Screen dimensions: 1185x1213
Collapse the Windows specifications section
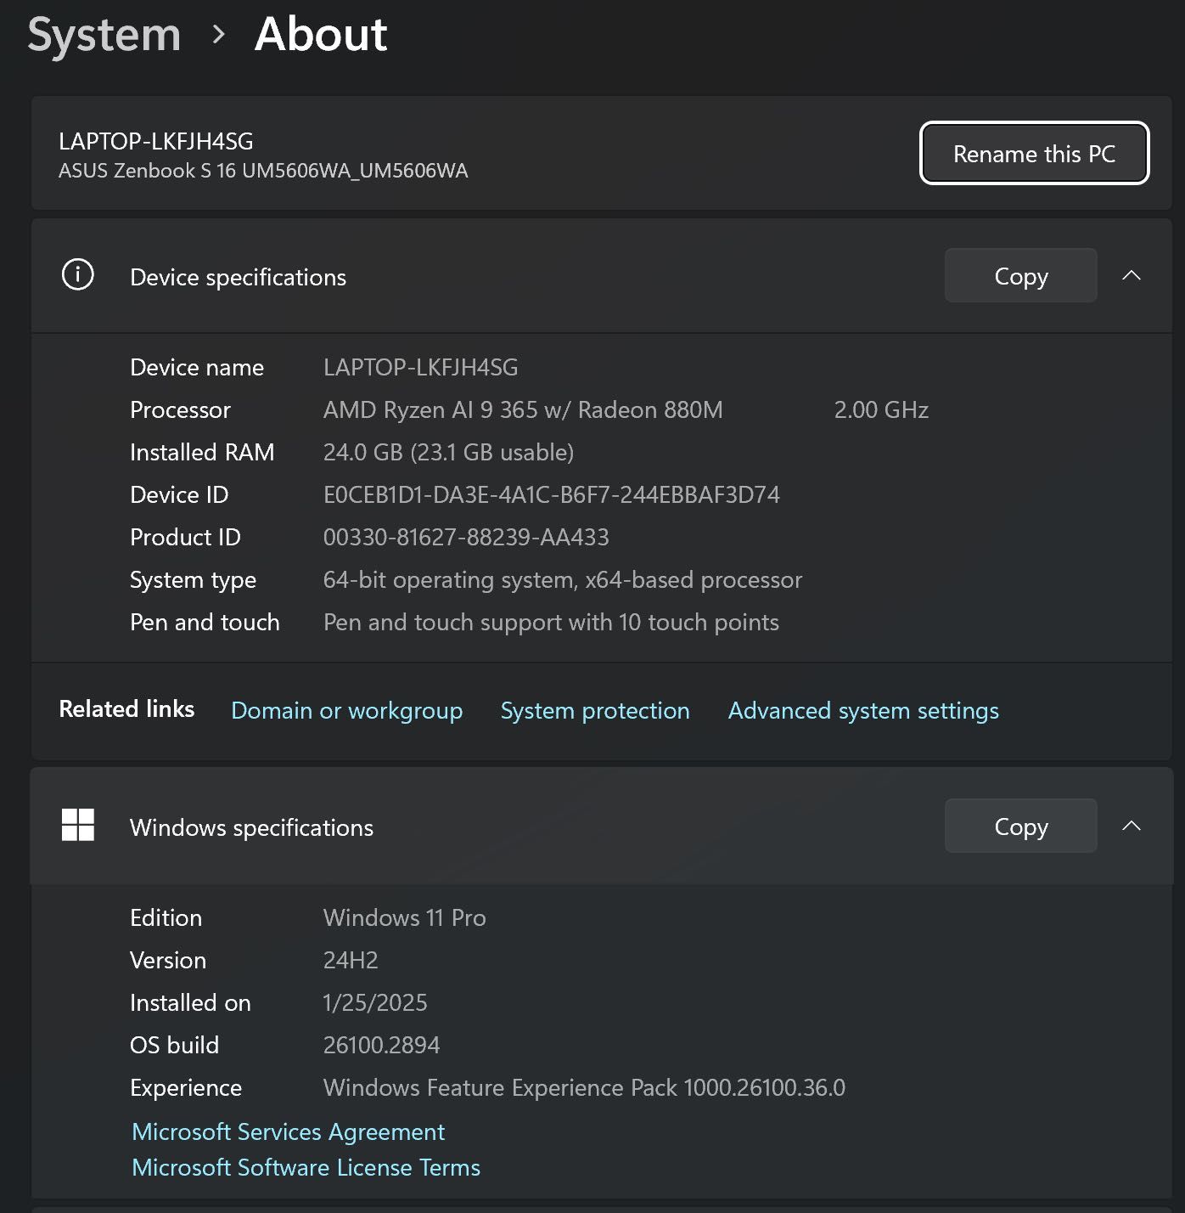[1132, 826]
